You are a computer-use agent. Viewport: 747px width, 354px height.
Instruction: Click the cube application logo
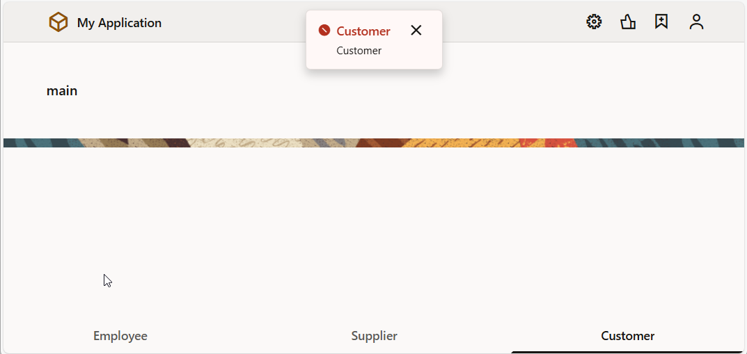(x=58, y=22)
